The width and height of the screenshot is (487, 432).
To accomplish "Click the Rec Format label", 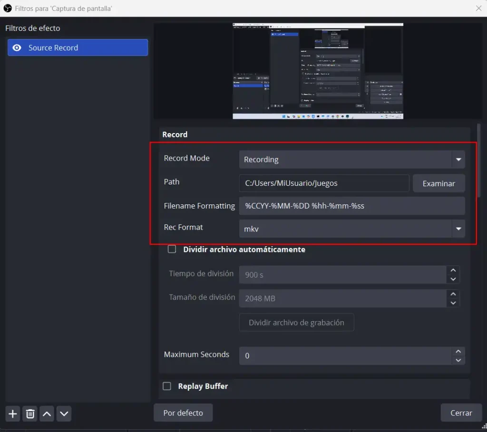I will [183, 227].
